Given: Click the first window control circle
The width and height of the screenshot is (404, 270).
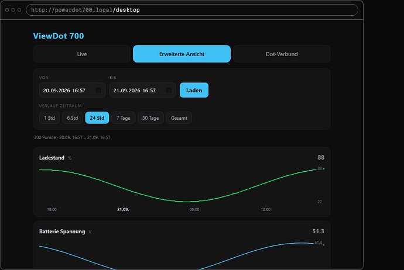Looking at the screenshot, I should pyautogui.click(x=7, y=10).
